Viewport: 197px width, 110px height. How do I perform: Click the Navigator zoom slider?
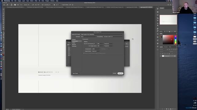click(170, 31)
